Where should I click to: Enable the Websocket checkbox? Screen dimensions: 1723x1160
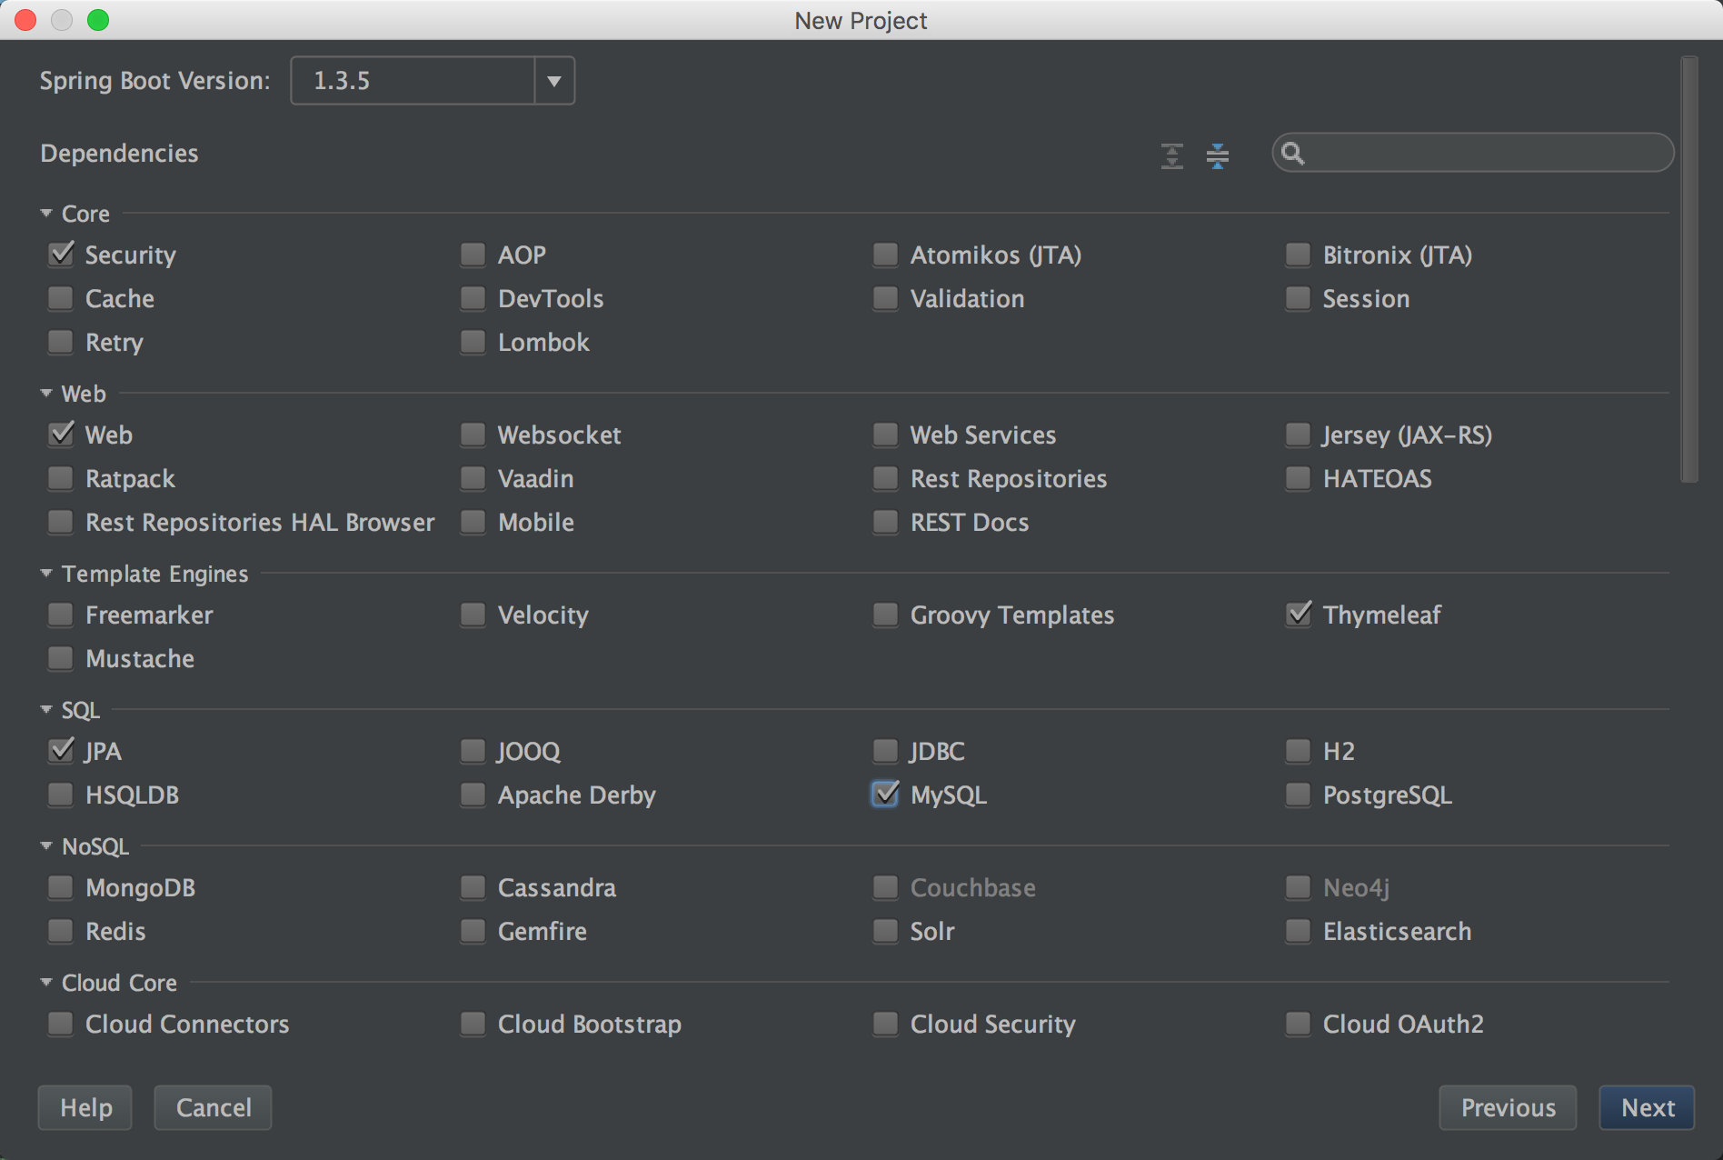473,434
